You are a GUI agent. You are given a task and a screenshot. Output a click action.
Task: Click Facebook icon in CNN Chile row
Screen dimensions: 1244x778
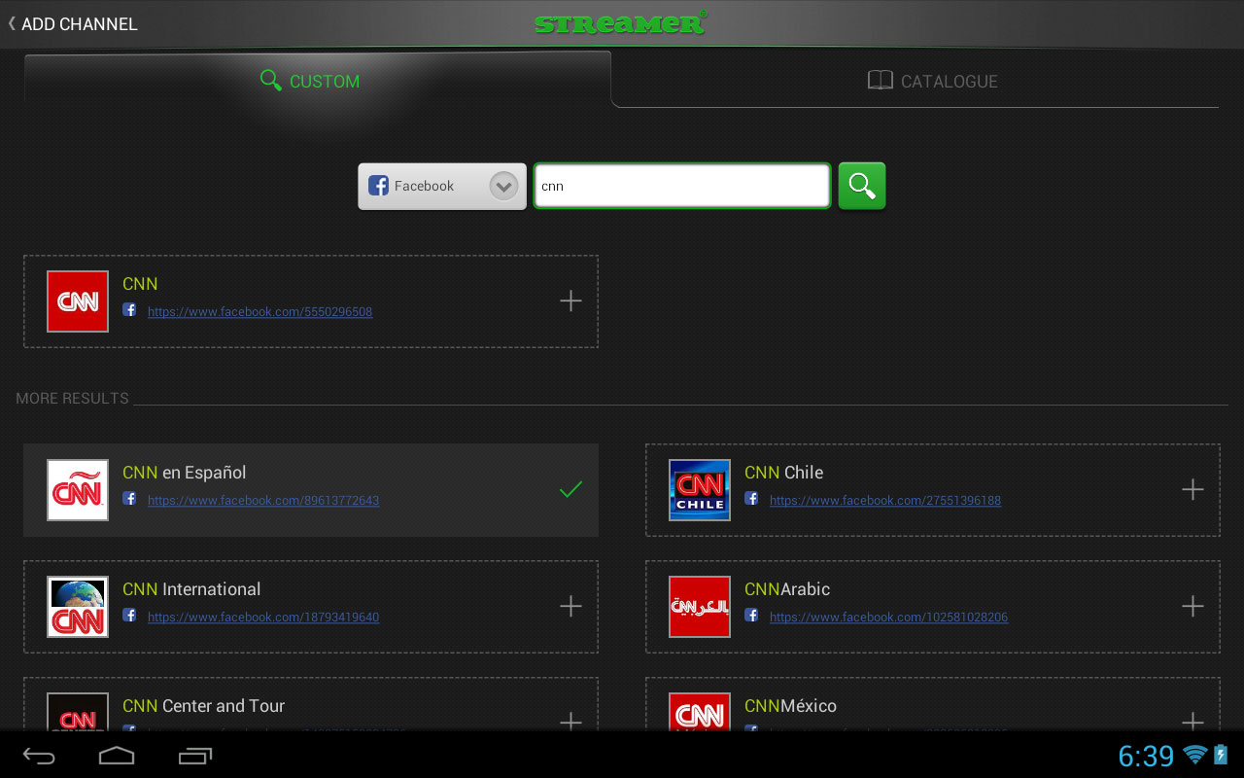point(751,499)
